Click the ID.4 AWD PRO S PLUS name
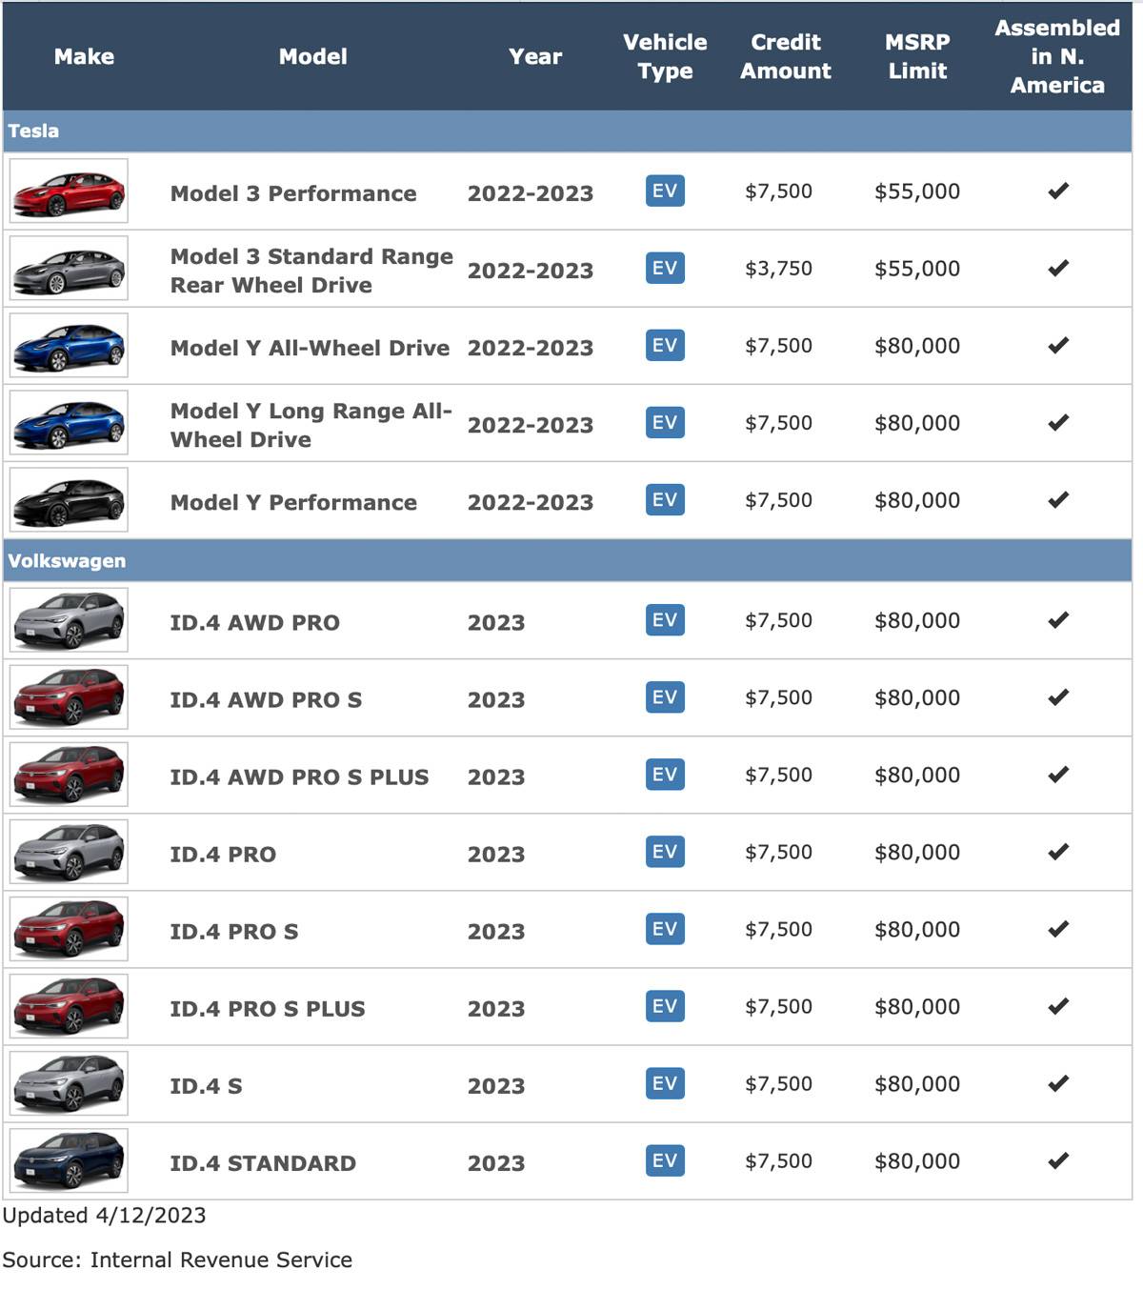Screen dimensions: 1143x1290 tap(299, 776)
